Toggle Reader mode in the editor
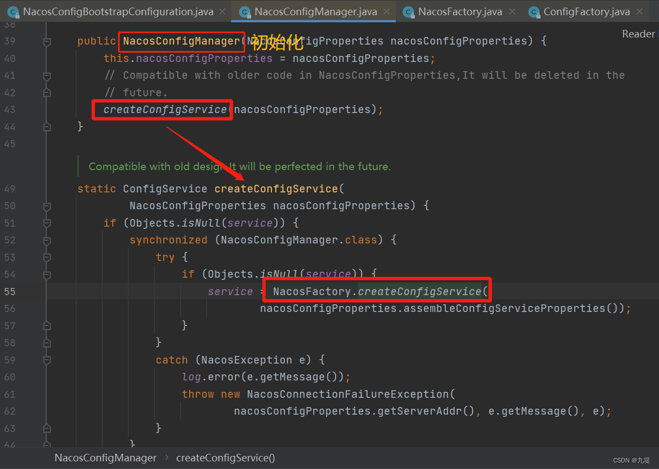The width and height of the screenshot is (659, 469). pyautogui.click(x=638, y=34)
